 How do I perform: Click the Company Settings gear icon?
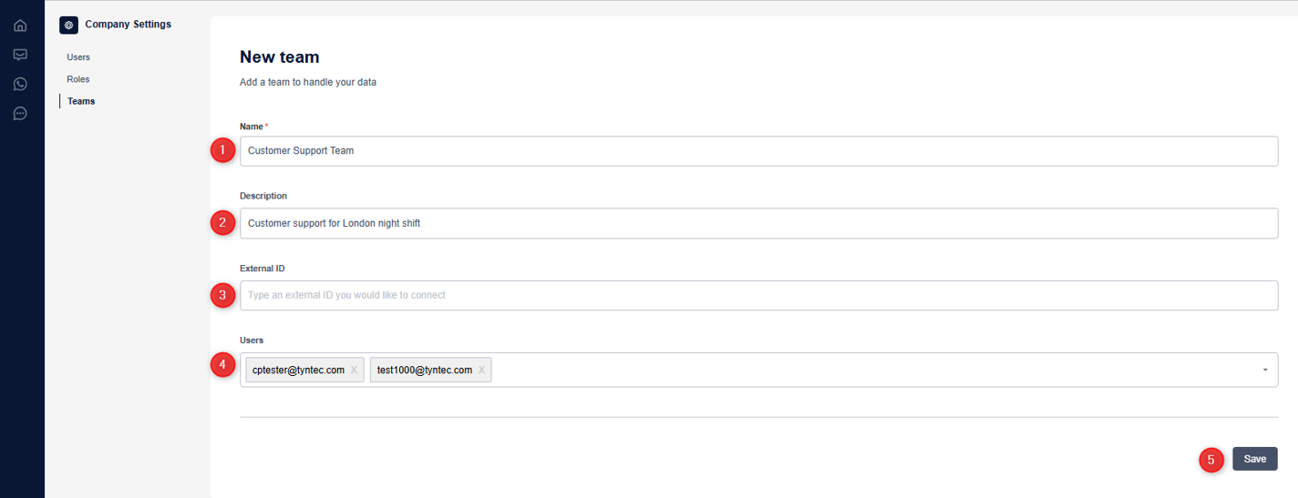[x=68, y=25]
